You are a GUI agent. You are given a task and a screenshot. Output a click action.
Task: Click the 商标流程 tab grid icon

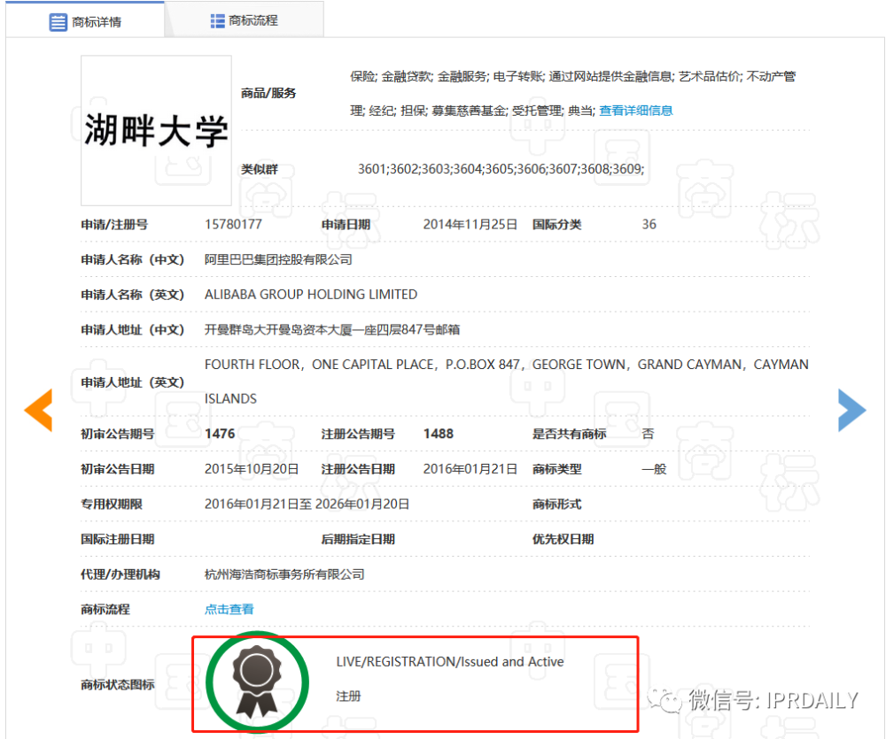(x=218, y=21)
